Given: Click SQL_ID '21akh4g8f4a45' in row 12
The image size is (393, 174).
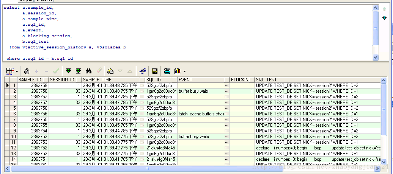Looking at the screenshot, I should pos(161,148).
